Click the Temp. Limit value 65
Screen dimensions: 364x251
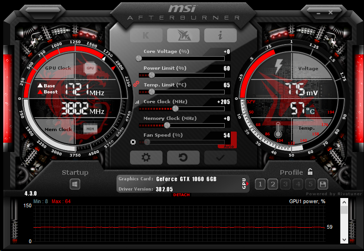[x=227, y=85]
